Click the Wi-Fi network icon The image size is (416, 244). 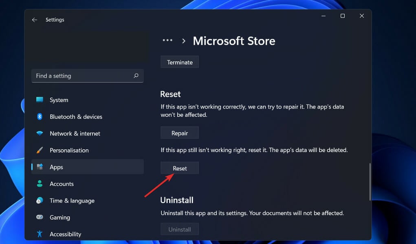coord(40,133)
